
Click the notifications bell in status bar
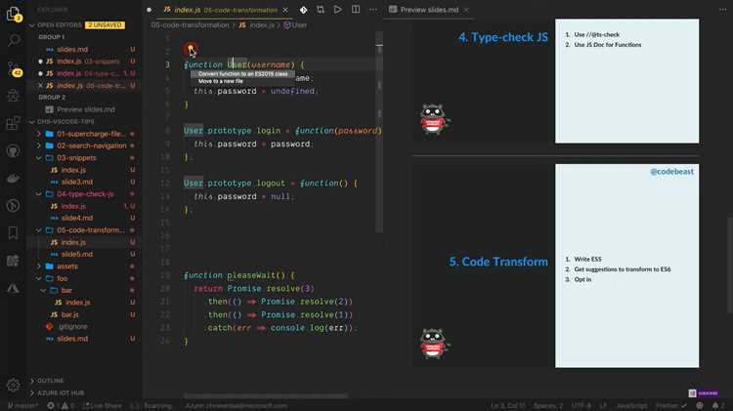coord(715,405)
